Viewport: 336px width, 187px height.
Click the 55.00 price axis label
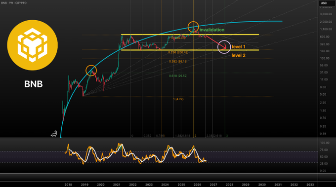(x=324, y=65)
